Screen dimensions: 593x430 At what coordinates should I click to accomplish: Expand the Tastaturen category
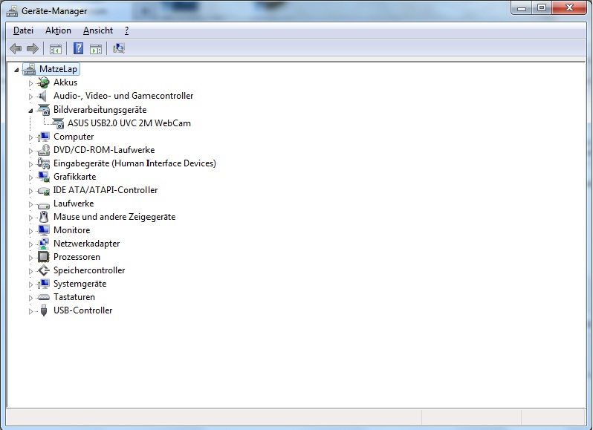30,298
